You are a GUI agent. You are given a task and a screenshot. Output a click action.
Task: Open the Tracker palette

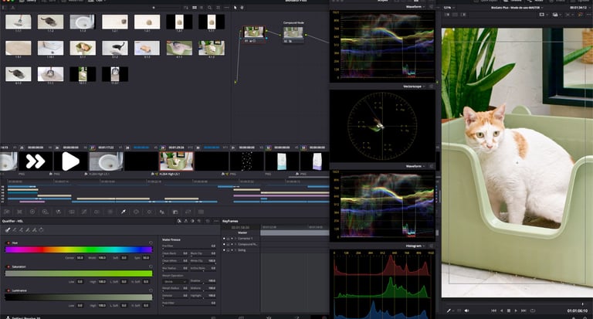(149, 212)
